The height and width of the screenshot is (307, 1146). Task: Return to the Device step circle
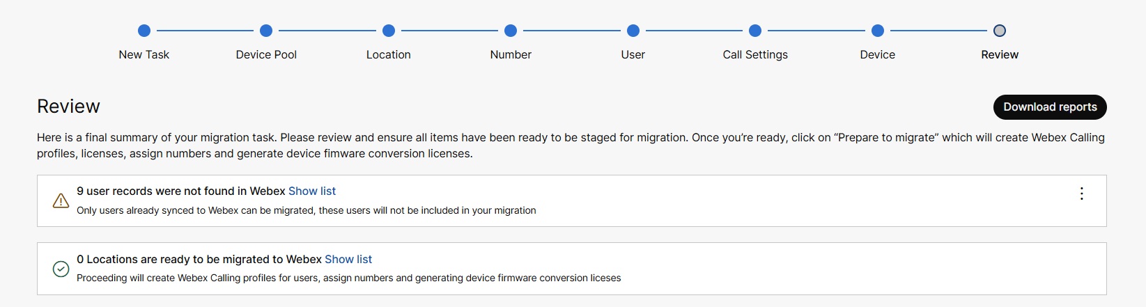point(878,31)
